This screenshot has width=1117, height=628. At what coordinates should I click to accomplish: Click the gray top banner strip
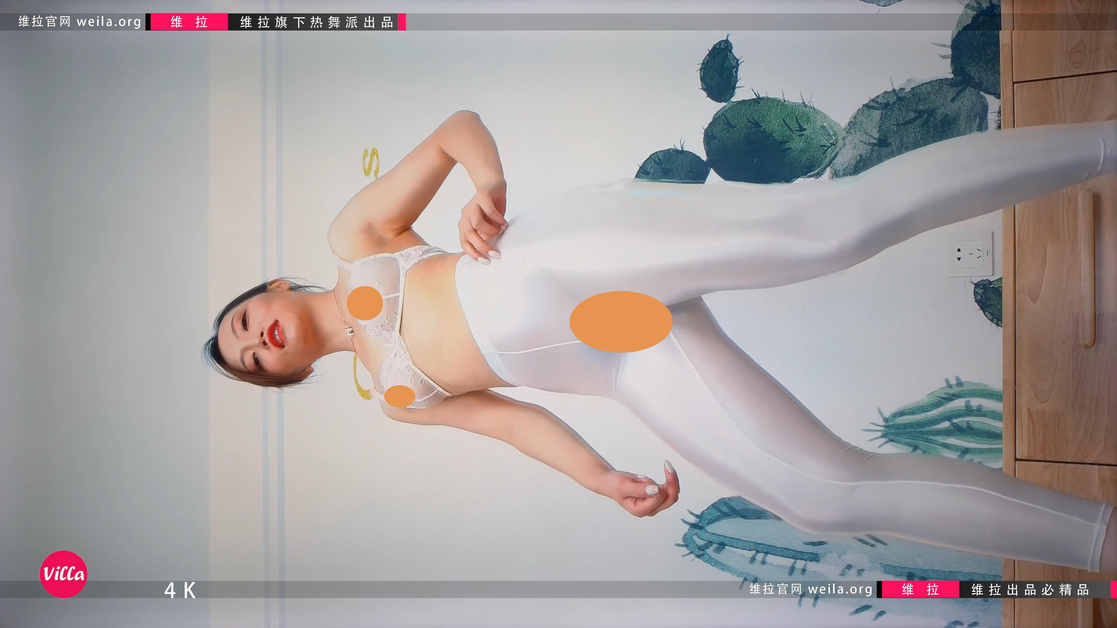(650, 22)
